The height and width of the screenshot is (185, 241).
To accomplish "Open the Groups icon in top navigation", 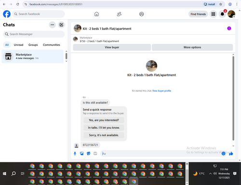I will coord(142,14).
